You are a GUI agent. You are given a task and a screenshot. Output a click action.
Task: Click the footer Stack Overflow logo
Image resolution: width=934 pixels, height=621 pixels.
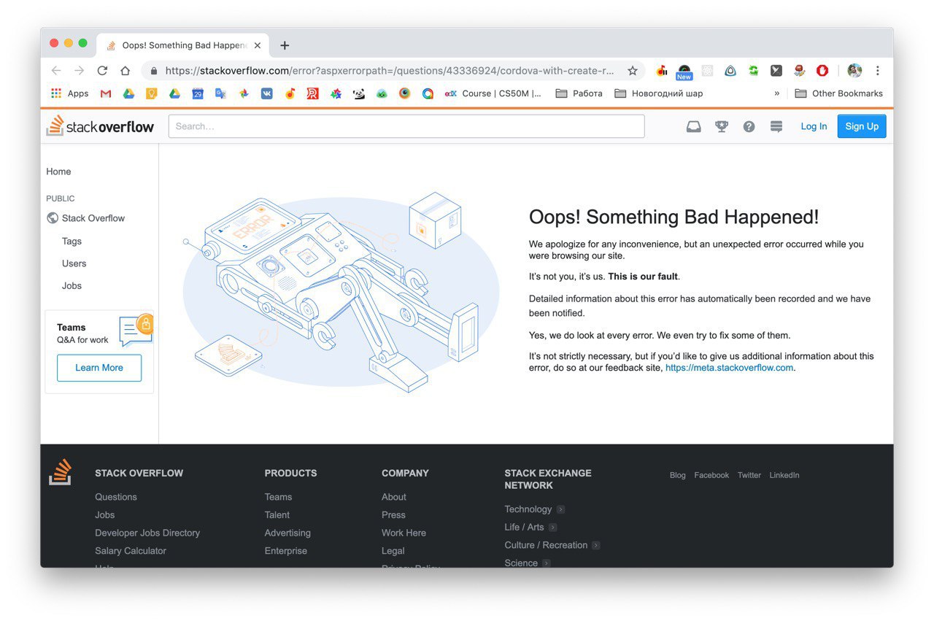point(61,472)
